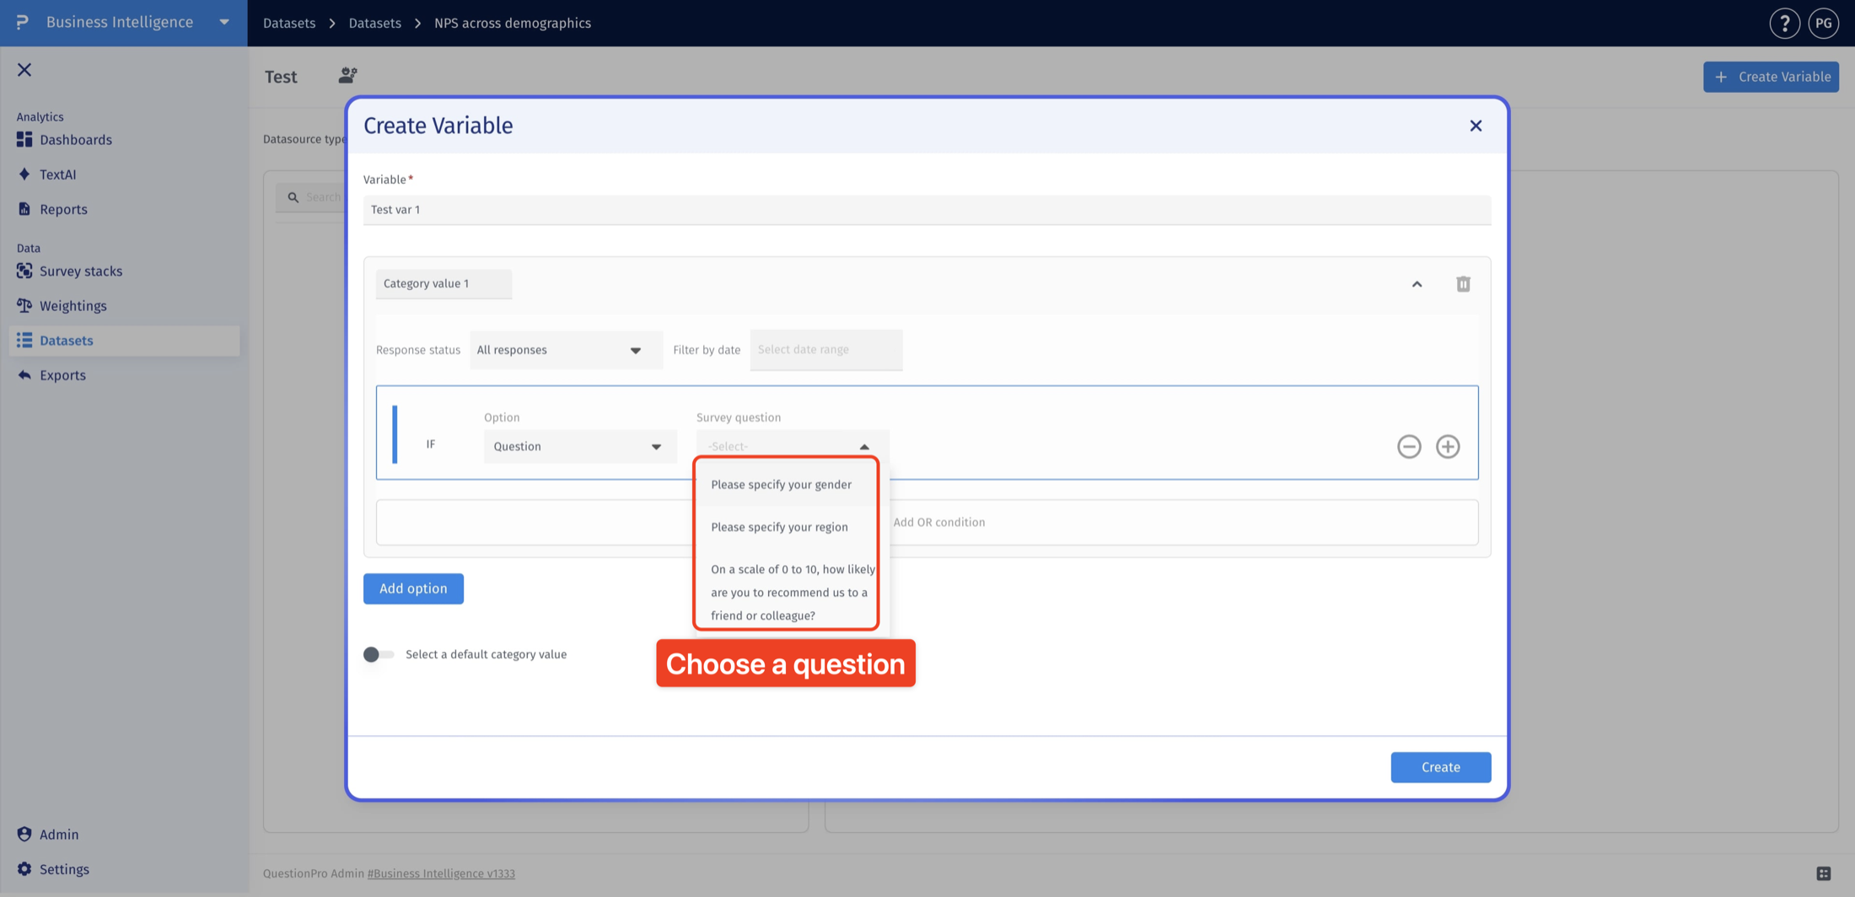
Task: Choose Please specify your region option
Action: click(x=779, y=527)
